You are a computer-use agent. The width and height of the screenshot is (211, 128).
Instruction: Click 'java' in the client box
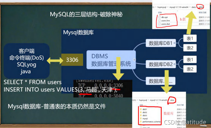[26, 71]
